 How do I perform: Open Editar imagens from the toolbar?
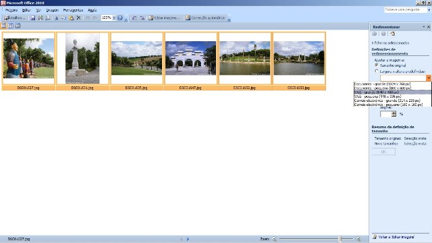click(x=164, y=18)
